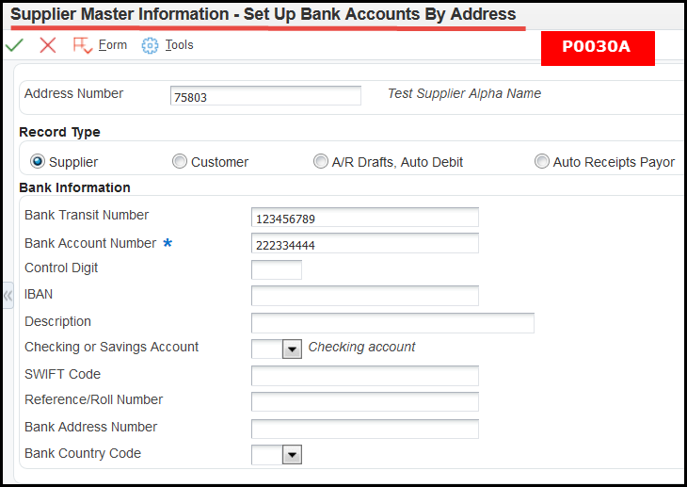Click the Address Number field
The image size is (687, 487).
click(265, 96)
